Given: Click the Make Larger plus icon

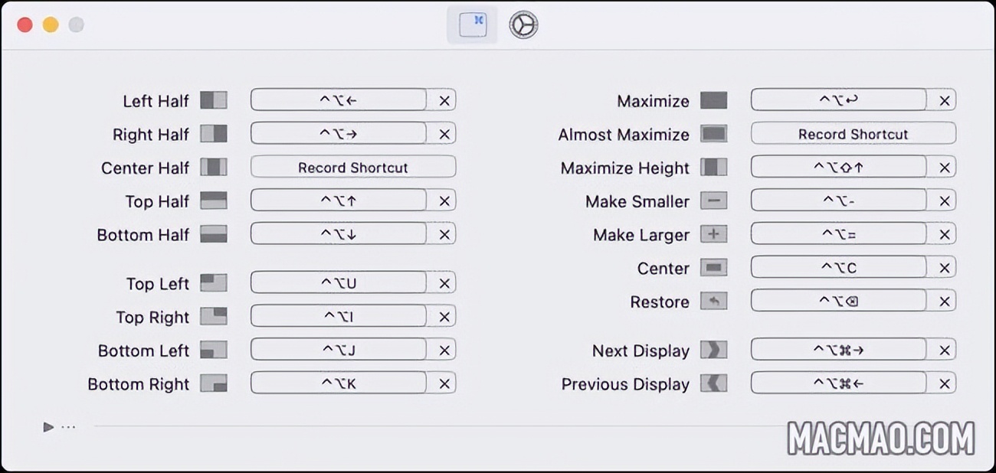Looking at the screenshot, I should [x=714, y=234].
